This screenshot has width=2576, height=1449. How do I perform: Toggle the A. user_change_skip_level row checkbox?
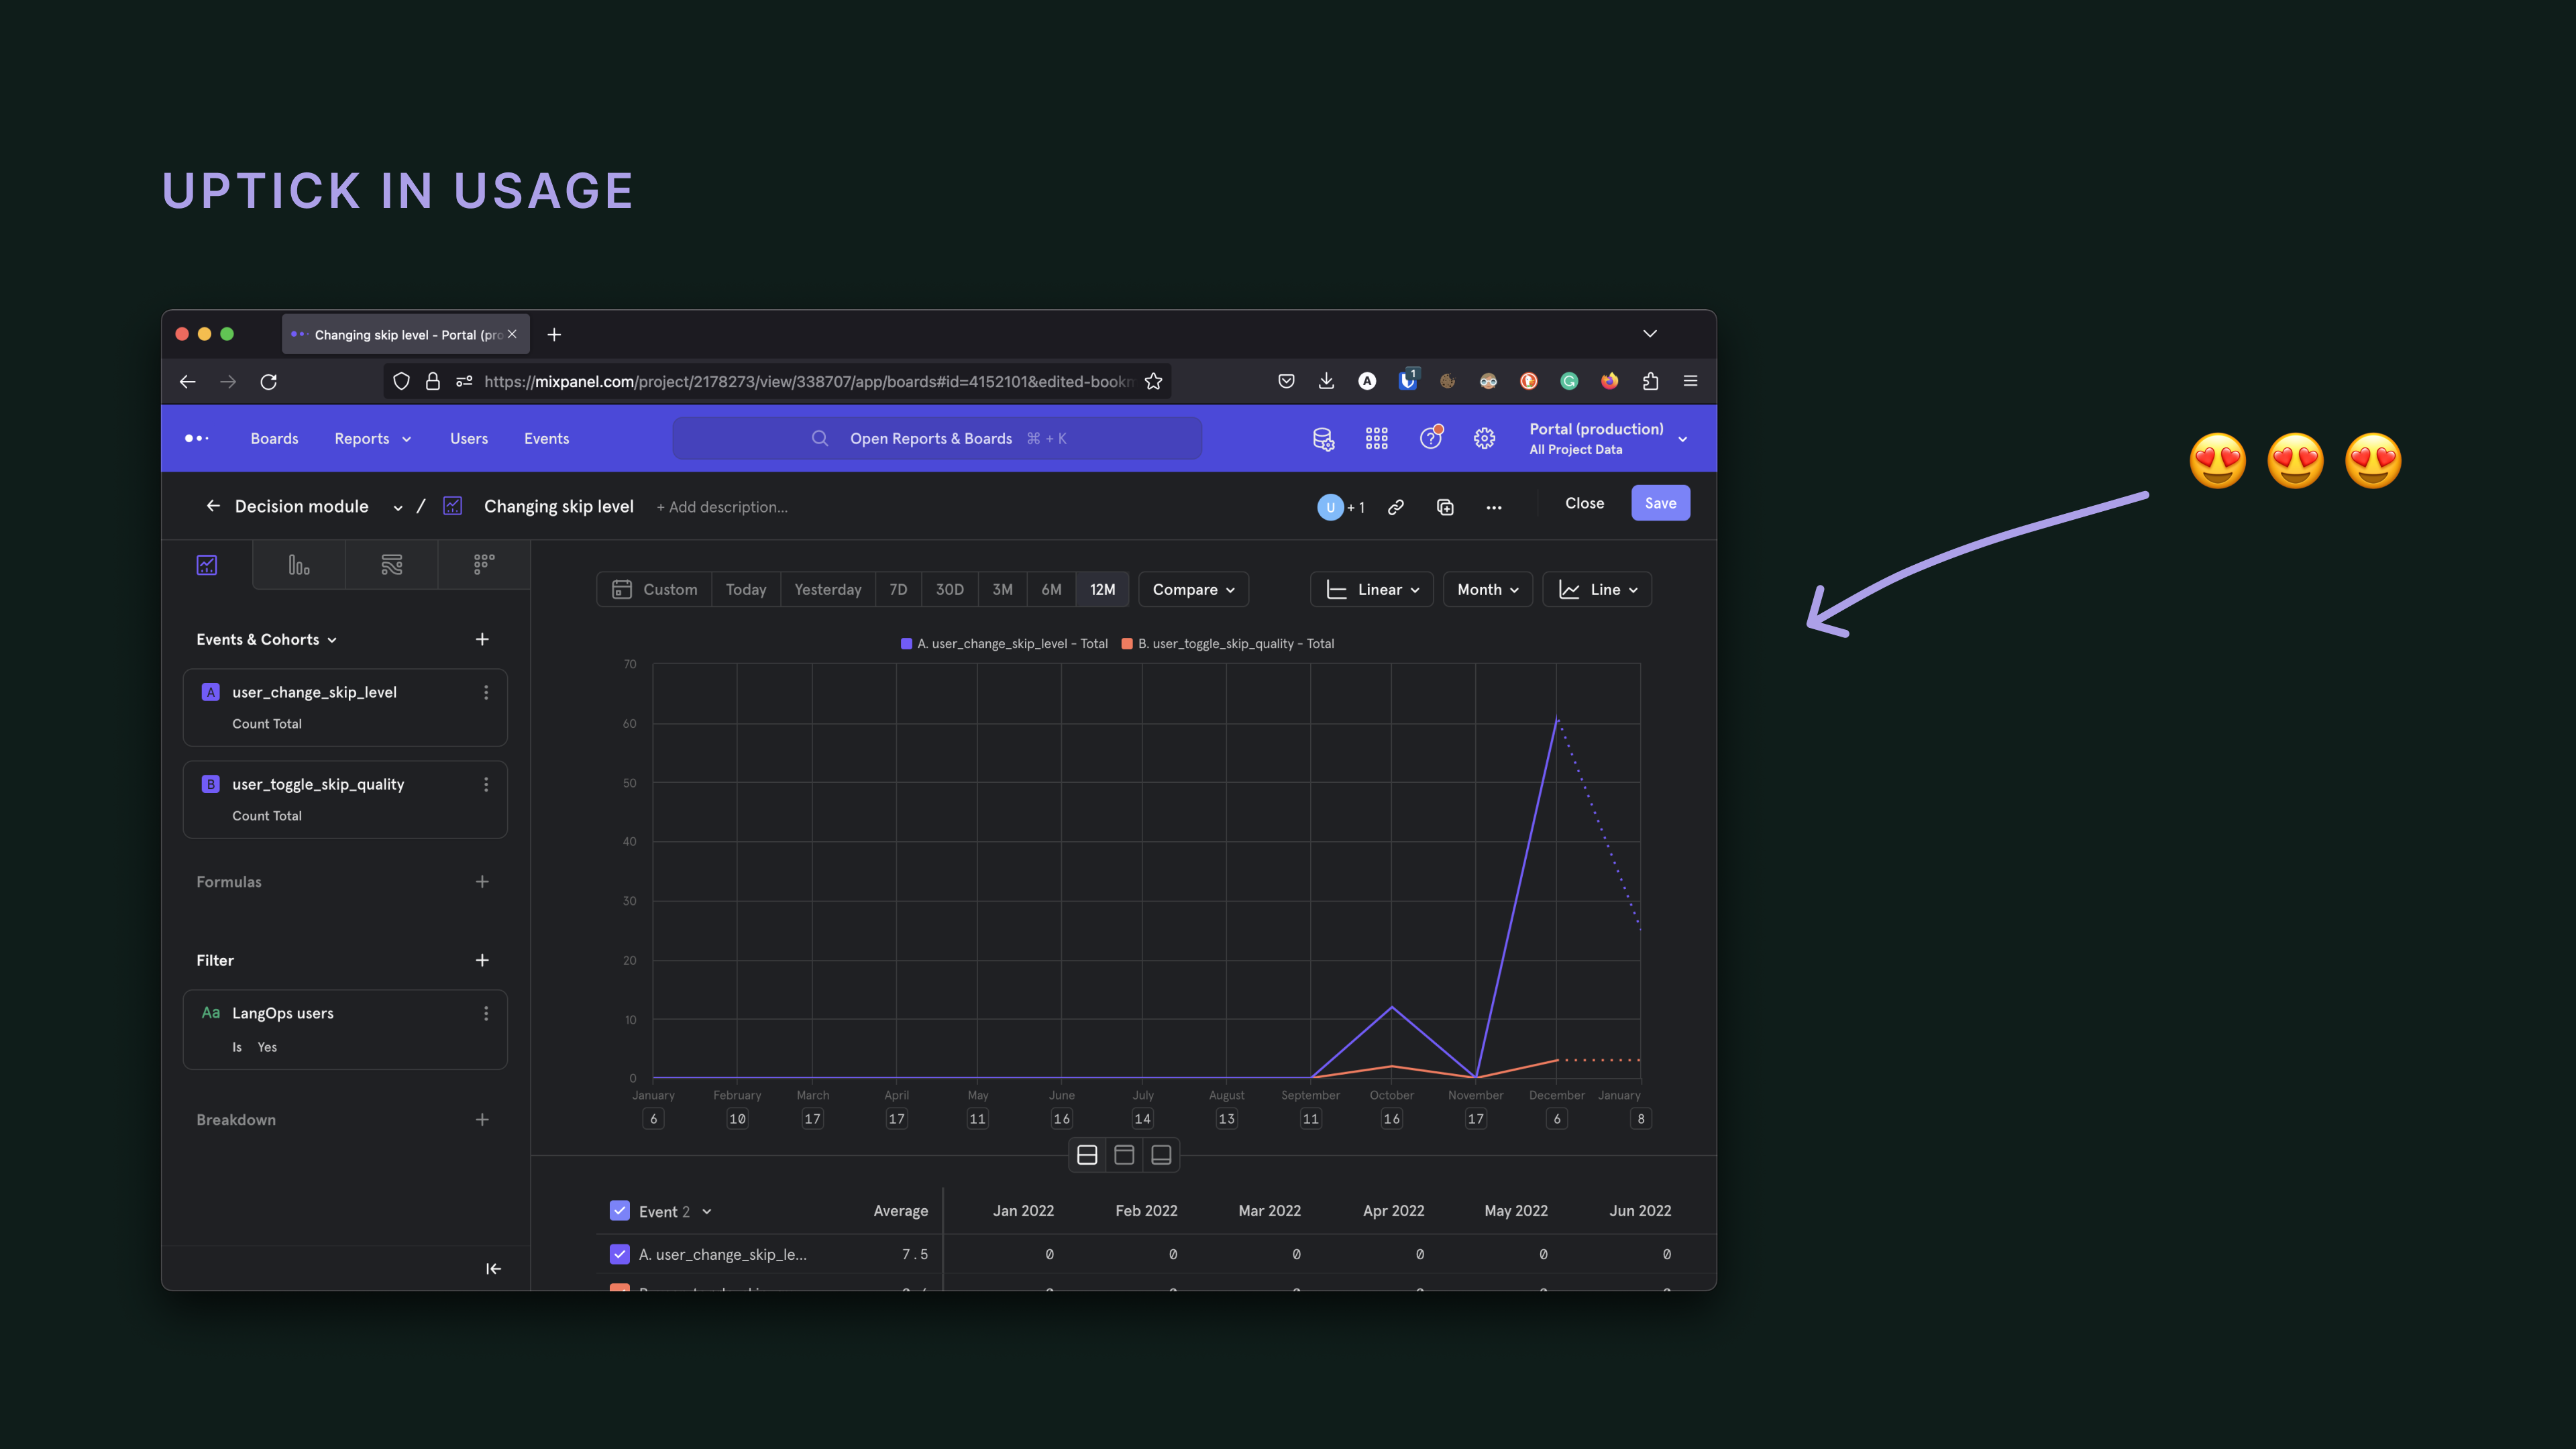[620, 1254]
